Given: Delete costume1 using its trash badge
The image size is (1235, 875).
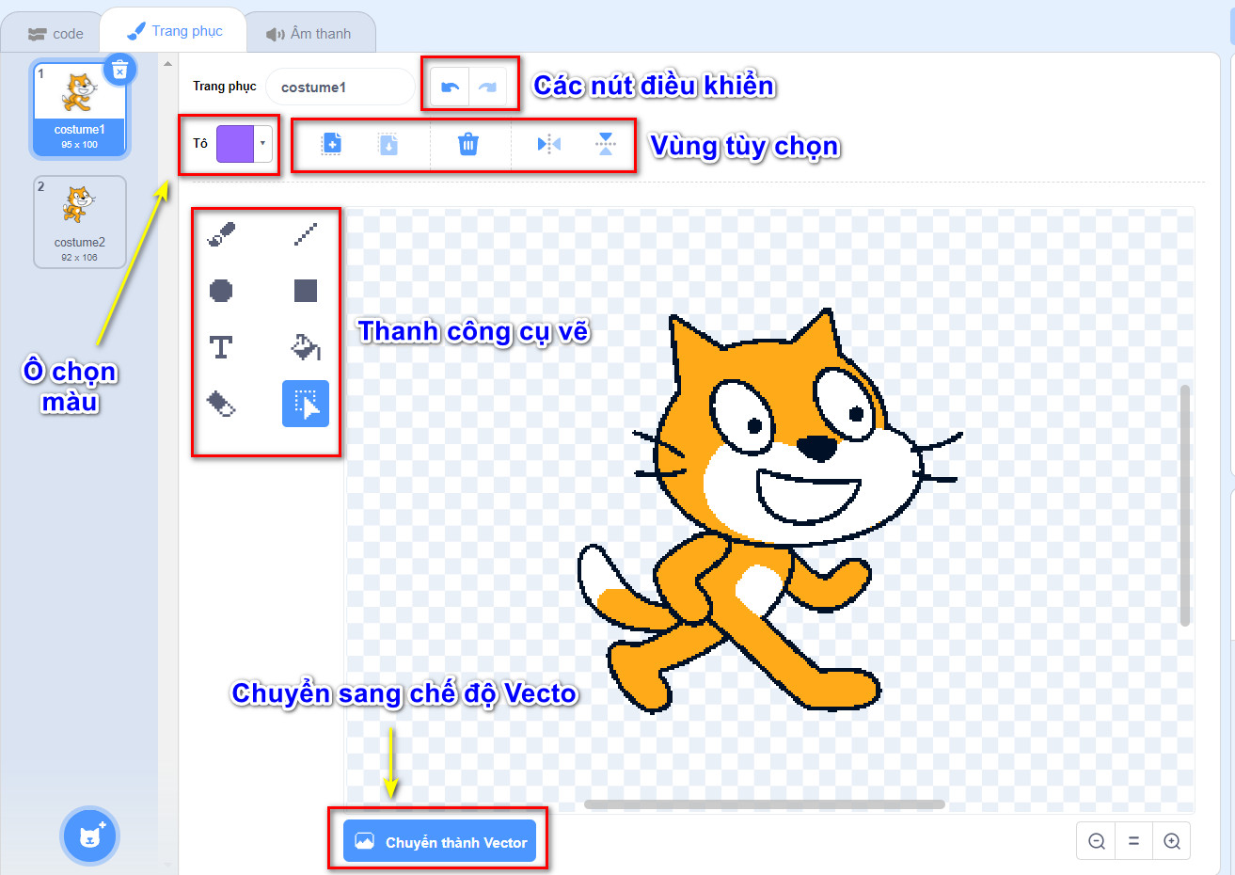Looking at the screenshot, I should click(119, 70).
